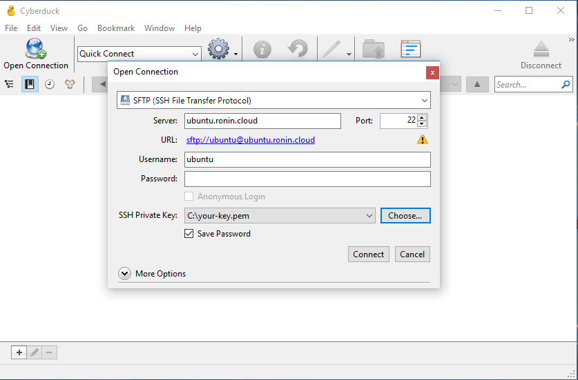This screenshot has height=380, width=578.
Task: Click the yellow warning icon beside URL
Action: click(x=423, y=139)
